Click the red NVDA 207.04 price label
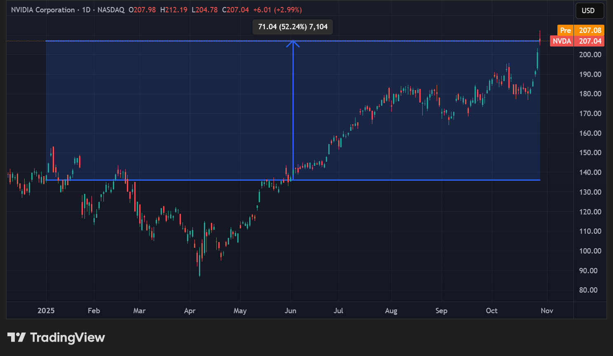 click(x=576, y=41)
